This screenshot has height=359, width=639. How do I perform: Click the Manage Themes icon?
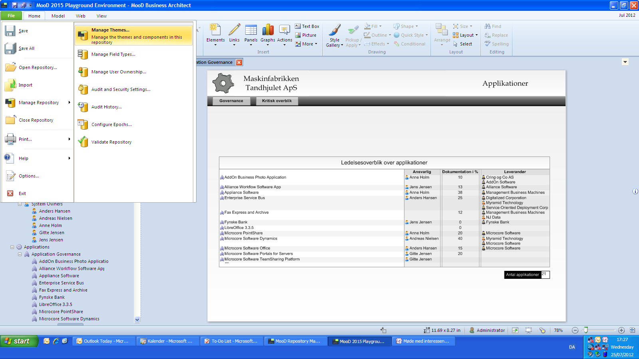[x=83, y=36]
